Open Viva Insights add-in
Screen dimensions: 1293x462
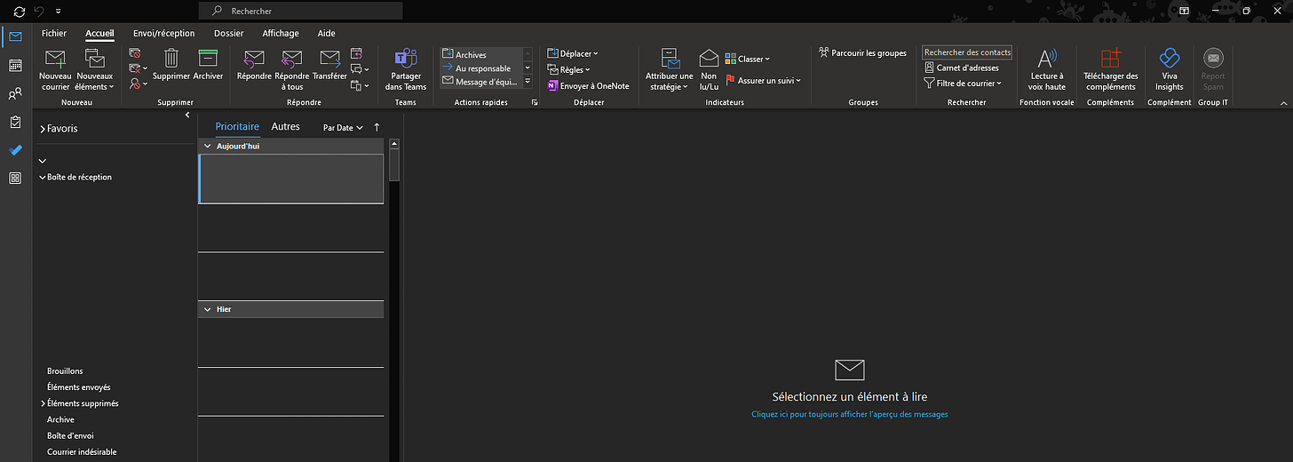click(x=1169, y=69)
